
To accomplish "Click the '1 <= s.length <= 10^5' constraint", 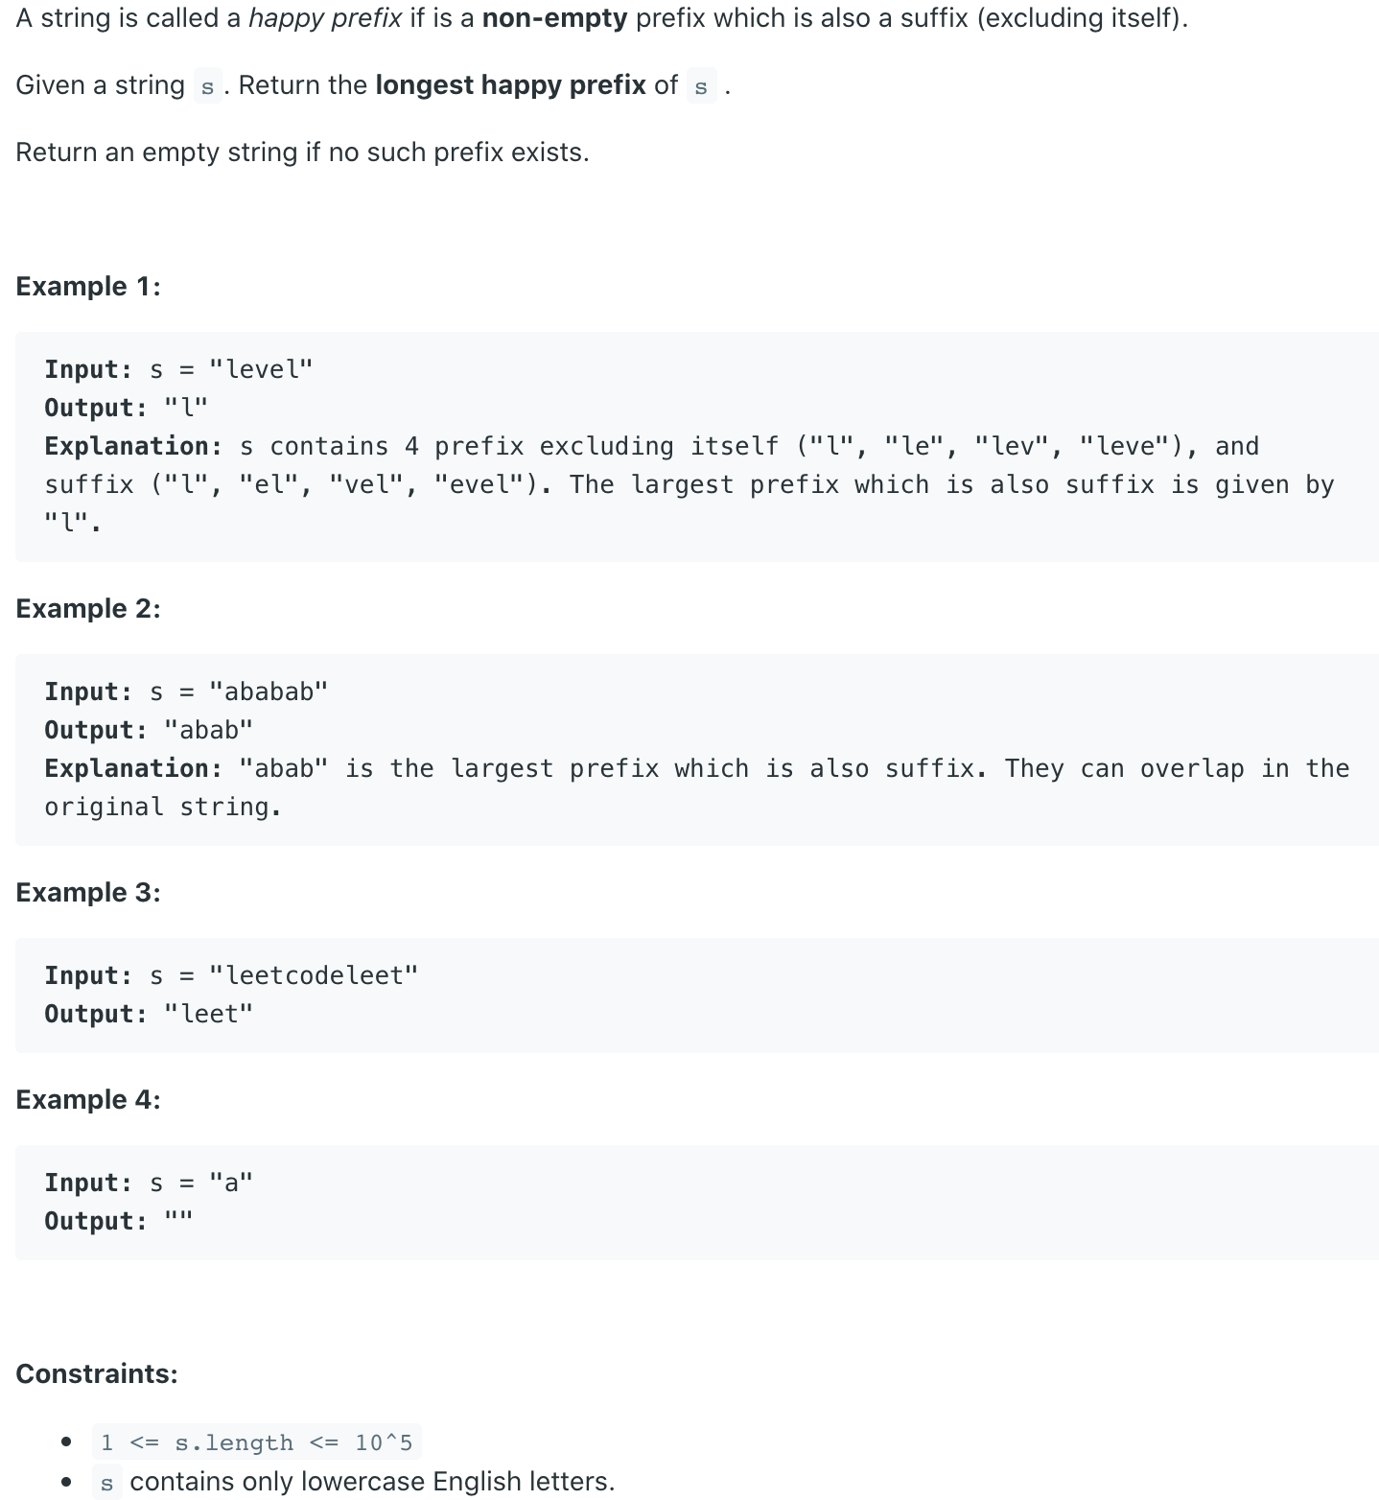I will pos(256,1442).
